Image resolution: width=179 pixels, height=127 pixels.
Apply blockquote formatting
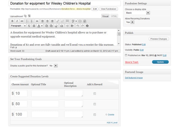[37, 21]
